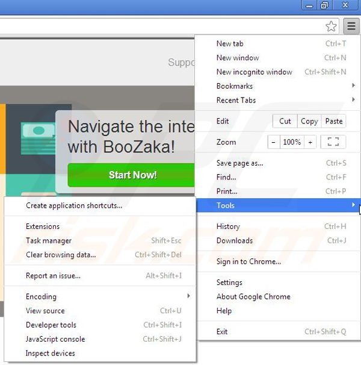The height and width of the screenshot is (365, 361).
Task: Click the green Start Now! button
Action: pos(131,175)
